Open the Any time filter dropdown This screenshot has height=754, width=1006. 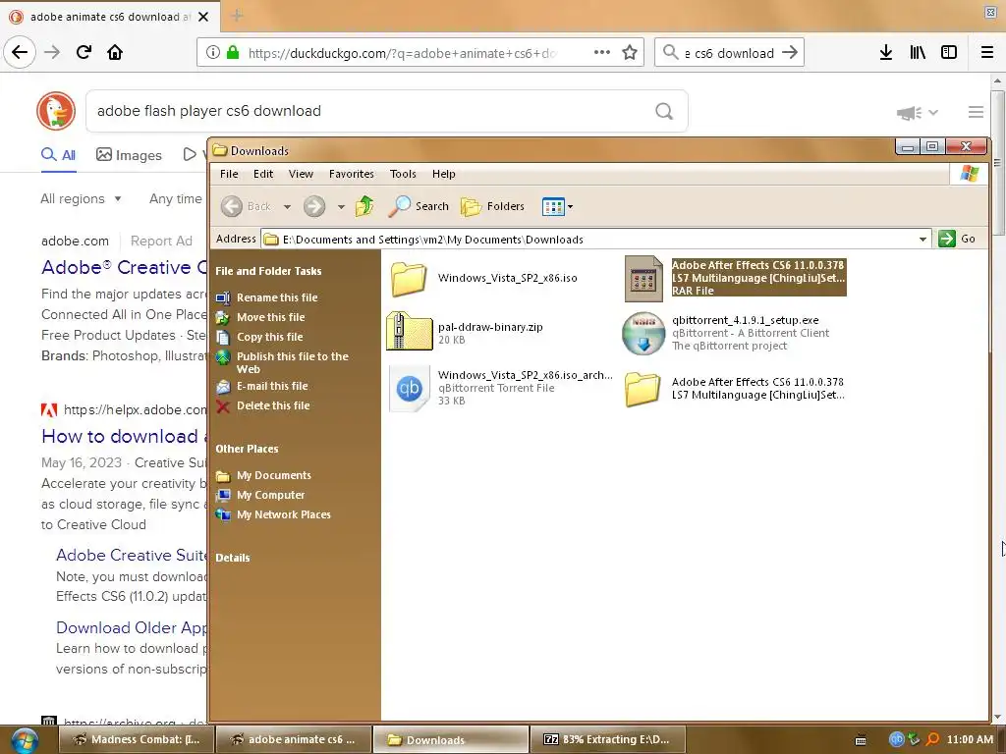[176, 198]
